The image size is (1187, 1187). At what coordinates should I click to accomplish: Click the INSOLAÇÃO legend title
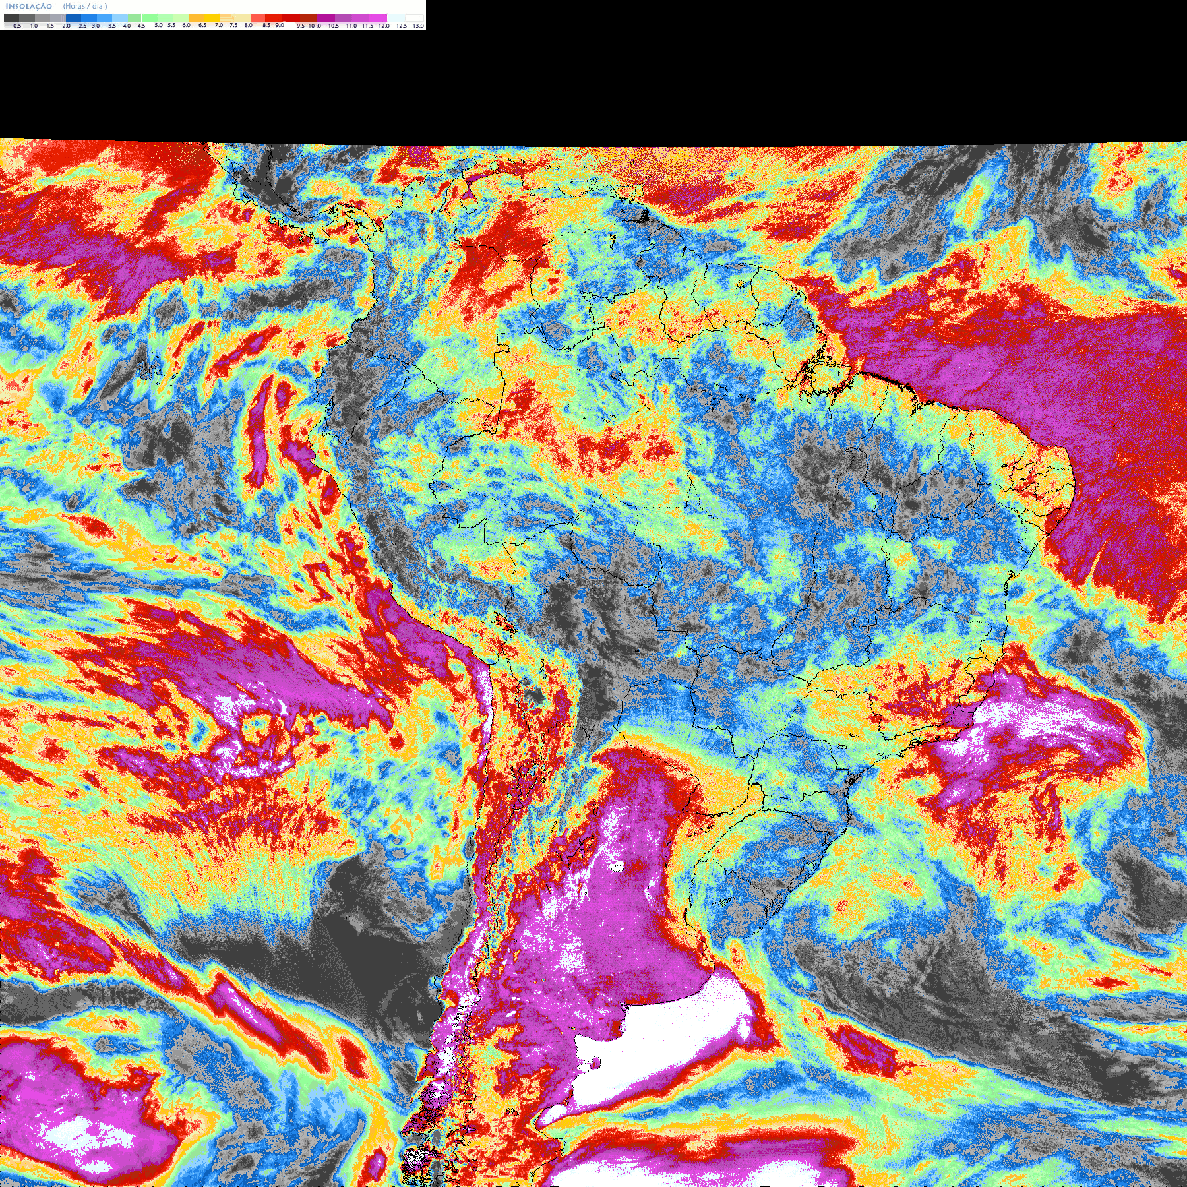pos(28,6)
